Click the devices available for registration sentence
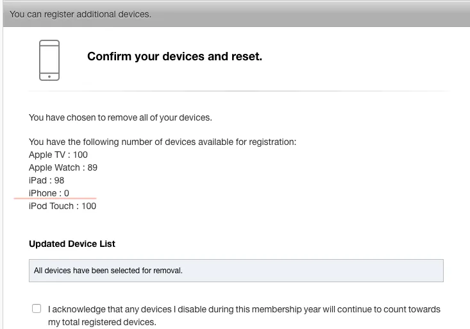The image size is (470, 329). click(x=162, y=142)
